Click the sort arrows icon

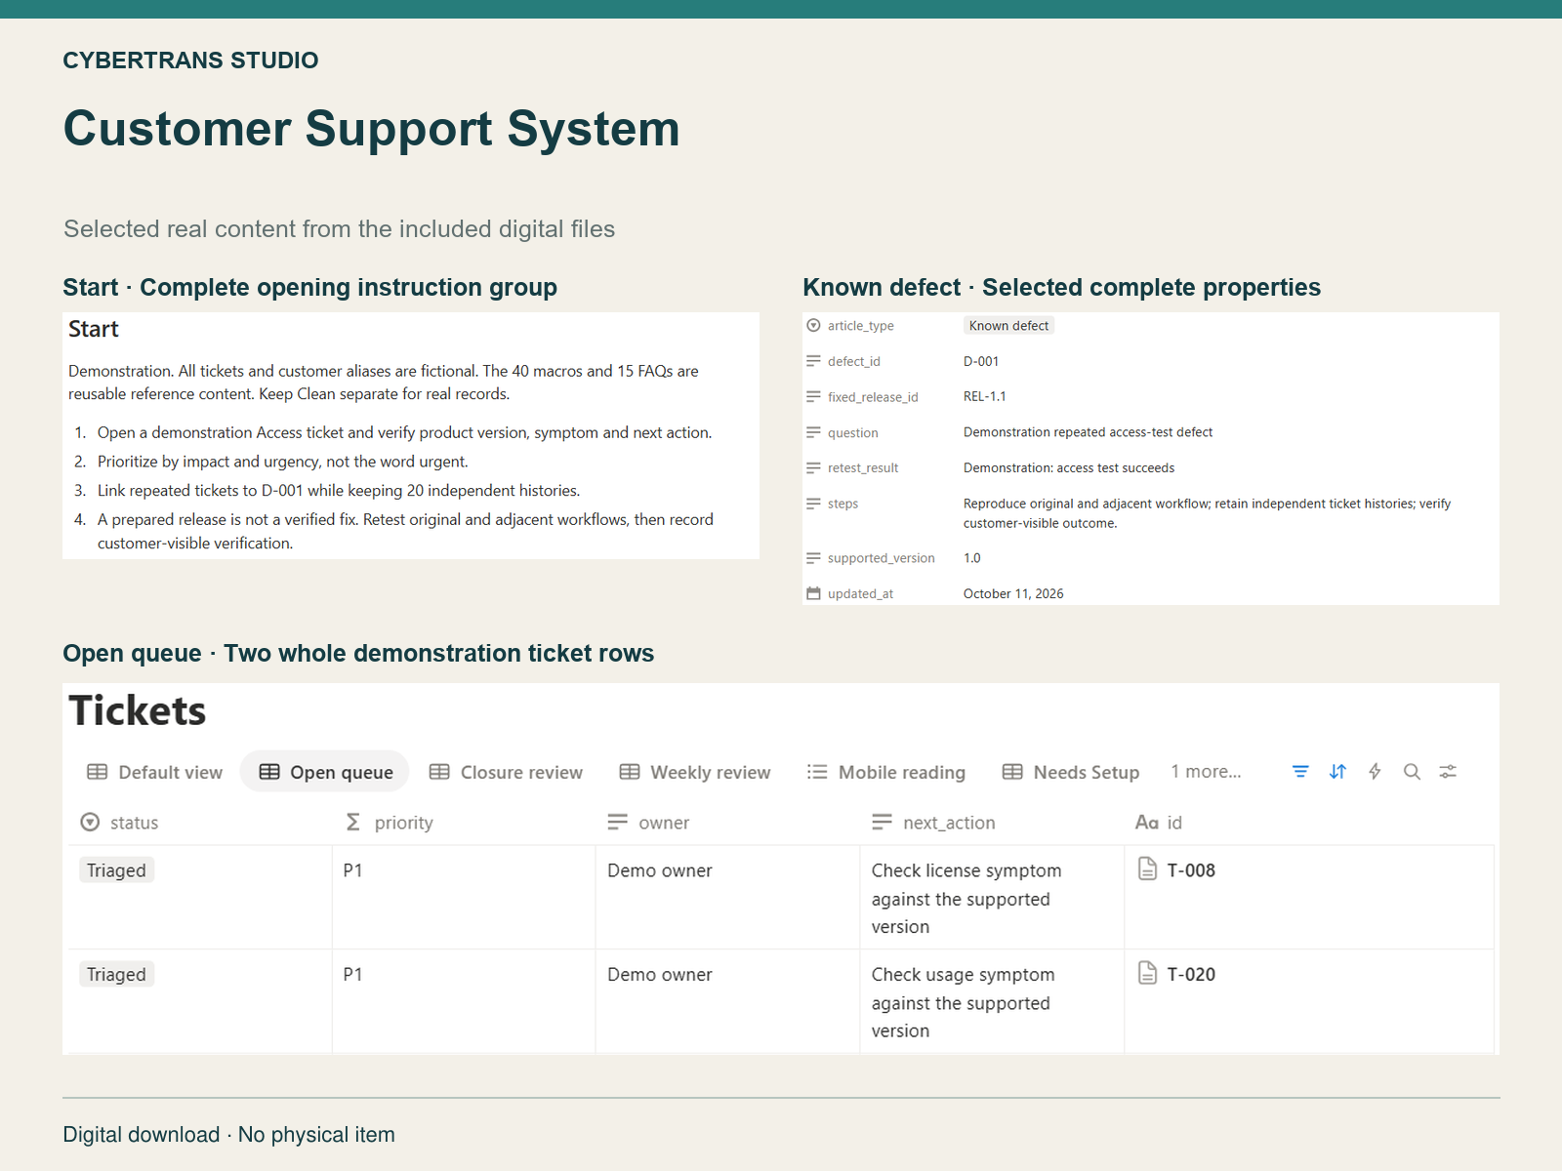(1337, 772)
